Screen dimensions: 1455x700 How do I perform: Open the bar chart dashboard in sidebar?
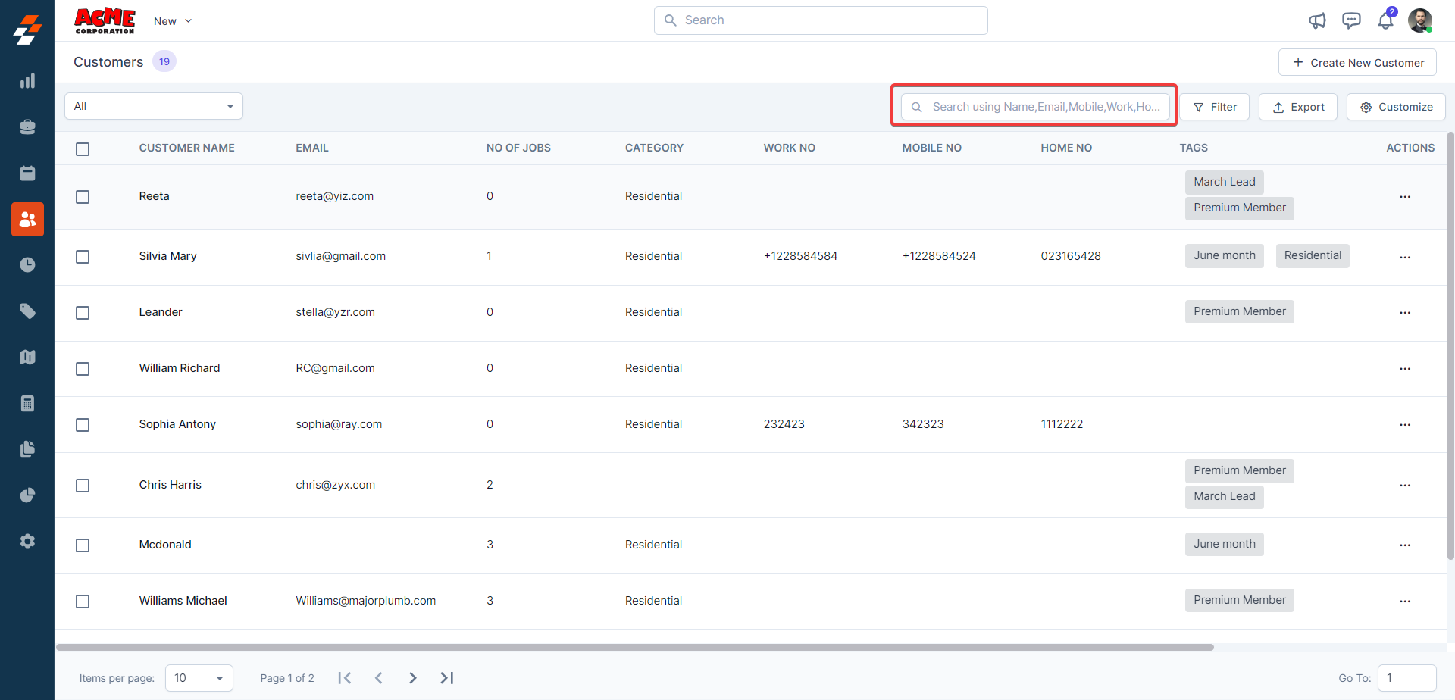pos(27,81)
